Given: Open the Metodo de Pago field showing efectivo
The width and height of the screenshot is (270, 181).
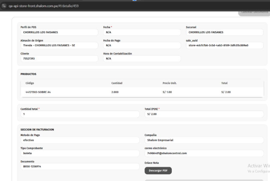Looking at the screenshot, I should coord(80,140).
